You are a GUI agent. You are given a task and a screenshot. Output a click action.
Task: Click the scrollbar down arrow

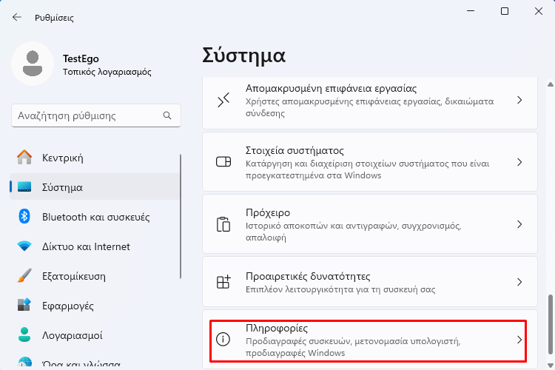point(551,365)
